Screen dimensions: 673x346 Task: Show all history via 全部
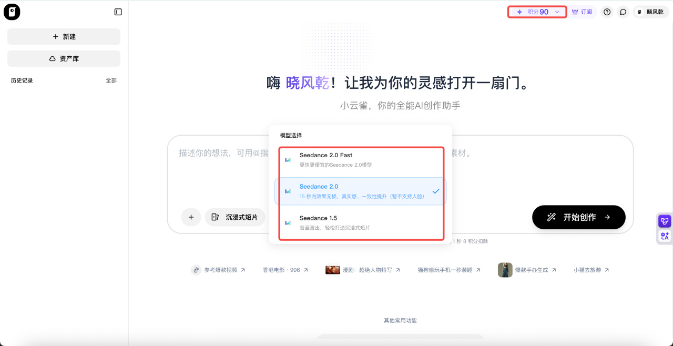(111, 80)
